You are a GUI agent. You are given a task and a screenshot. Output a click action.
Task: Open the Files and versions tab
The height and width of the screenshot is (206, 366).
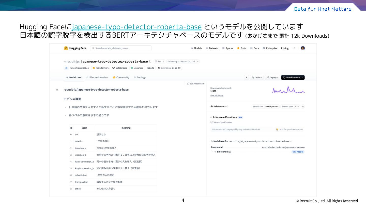click(97, 78)
